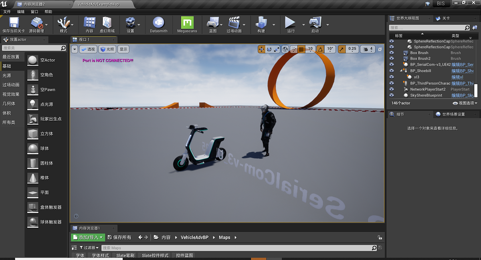Hide the BP_Shoebill actor with eye icon
Screen dimensions: 481x260
392,71
